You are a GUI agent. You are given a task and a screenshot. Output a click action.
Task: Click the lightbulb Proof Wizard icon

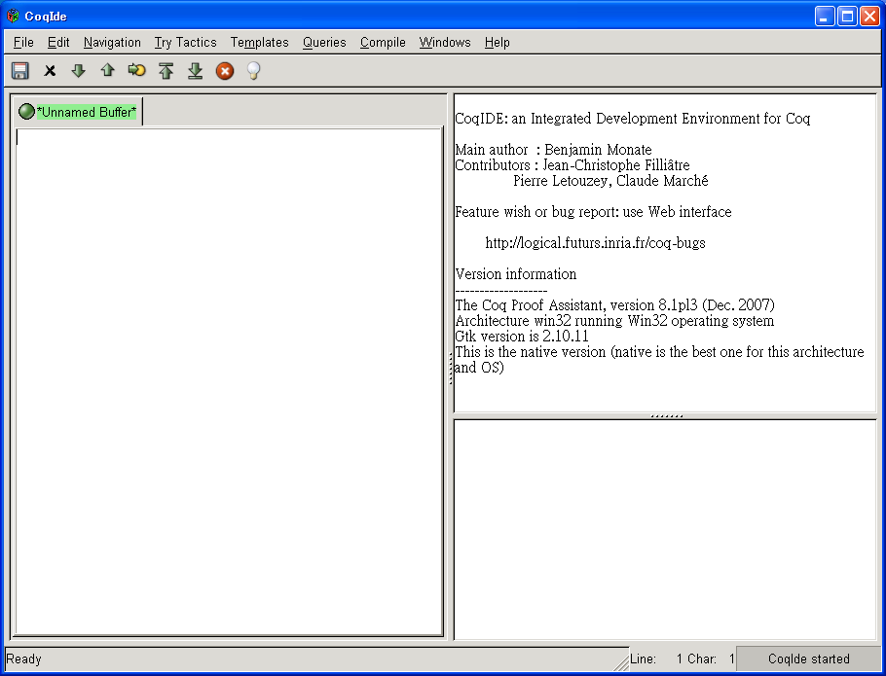tap(254, 71)
